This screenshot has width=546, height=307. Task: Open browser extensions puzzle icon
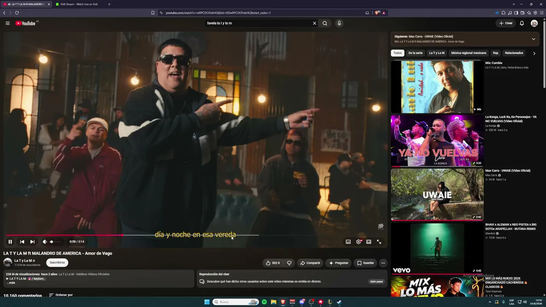pyautogui.click(x=503, y=13)
